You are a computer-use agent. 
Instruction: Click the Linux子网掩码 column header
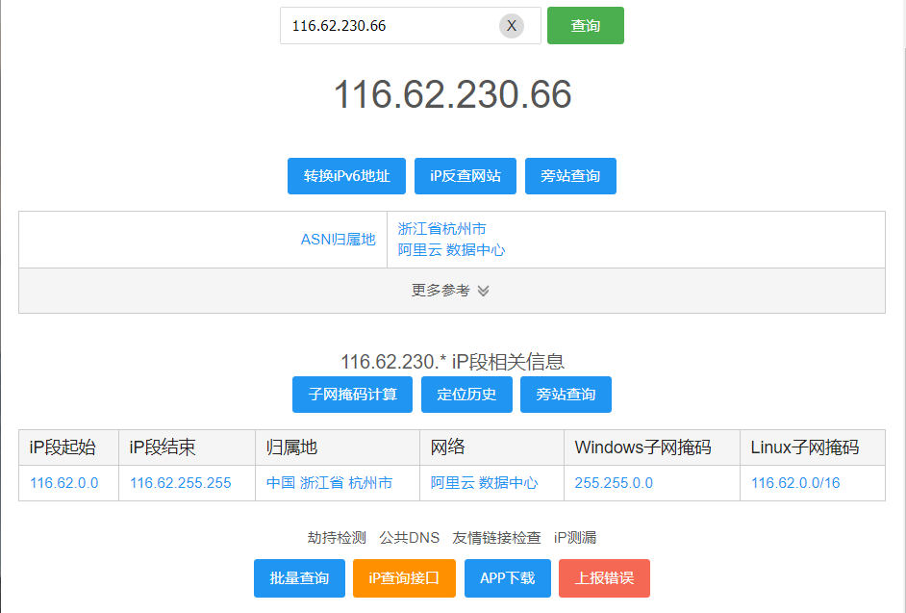pyautogui.click(x=813, y=447)
